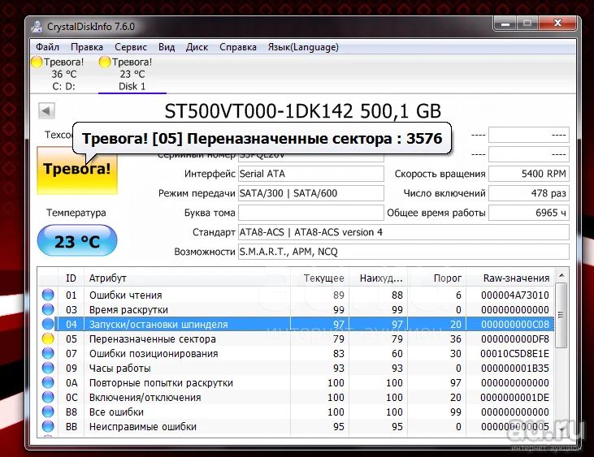594x457 pixels.
Task: Open the Диск menu
Action: coord(197,47)
